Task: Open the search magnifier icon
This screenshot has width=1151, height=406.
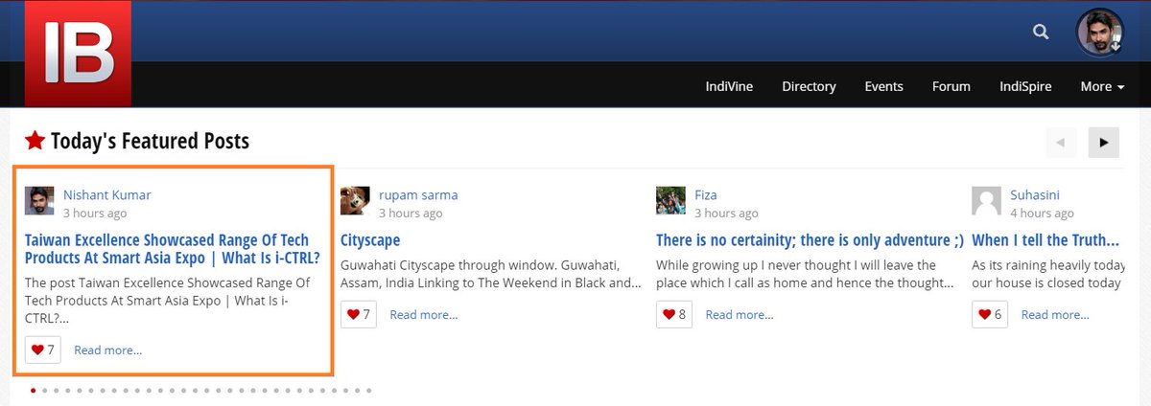Action: point(1041,33)
